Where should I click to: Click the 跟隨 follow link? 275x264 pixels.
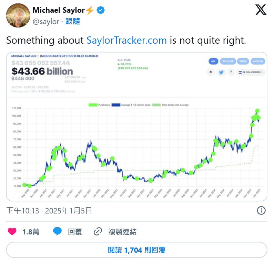coord(72,21)
